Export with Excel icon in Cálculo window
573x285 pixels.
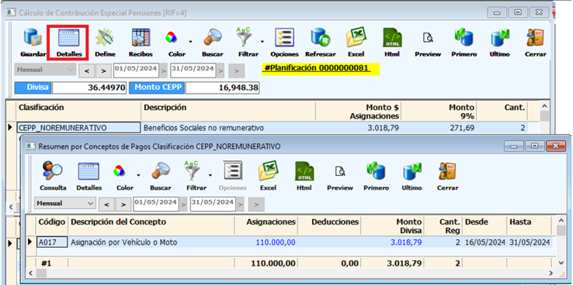coord(356,38)
